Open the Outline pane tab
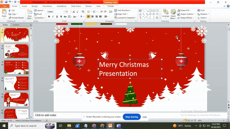Screen dimensions: 230x129 click(x=16, y=25)
